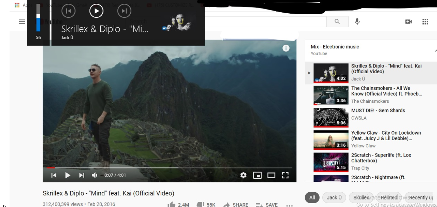437x207 pixels.
Task: Click the search magnifier button
Action: (x=337, y=21)
